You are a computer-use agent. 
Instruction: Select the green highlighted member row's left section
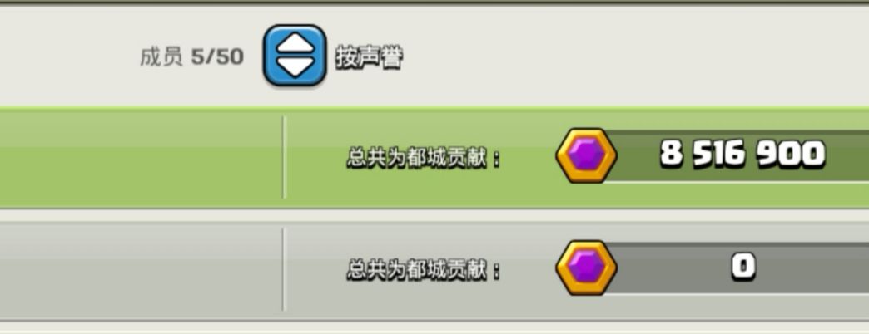tap(141, 158)
